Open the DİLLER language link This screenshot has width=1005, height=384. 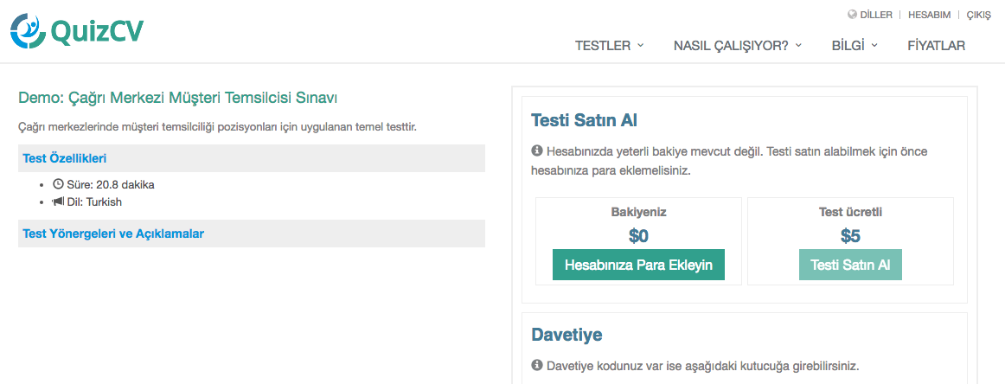[x=875, y=15]
